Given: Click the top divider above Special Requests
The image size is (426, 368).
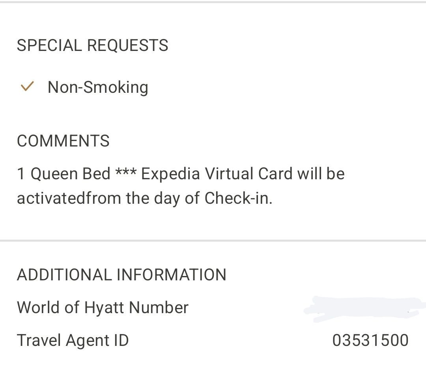Looking at the screenshot, I should [213, 2].
